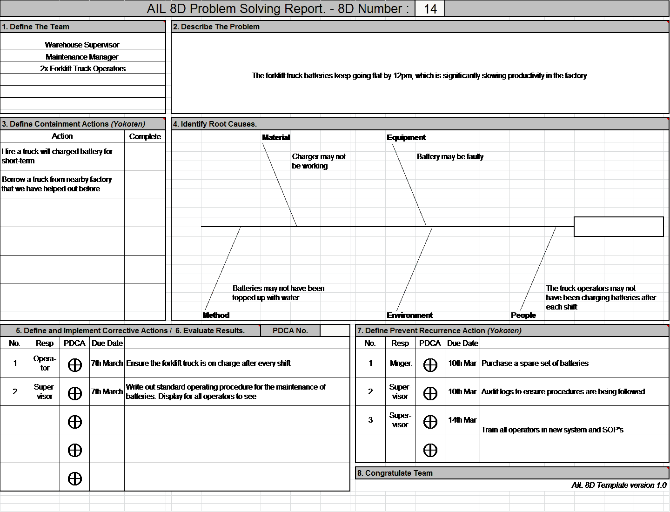Screen dimensions: 670x512
Task: Click 'AIL 8D Template version 1.0' footer text
Action: coord(619,485)
